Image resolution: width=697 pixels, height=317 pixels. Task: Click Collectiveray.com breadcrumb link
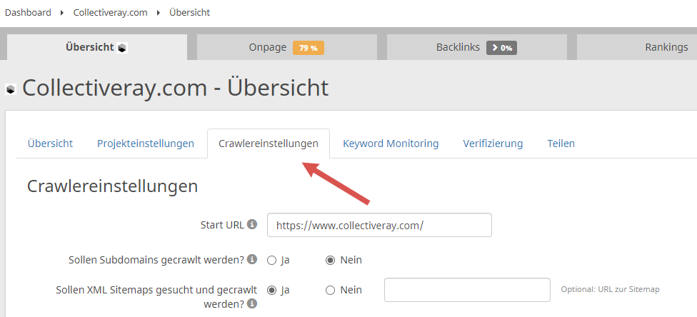[x=110, y=12]
